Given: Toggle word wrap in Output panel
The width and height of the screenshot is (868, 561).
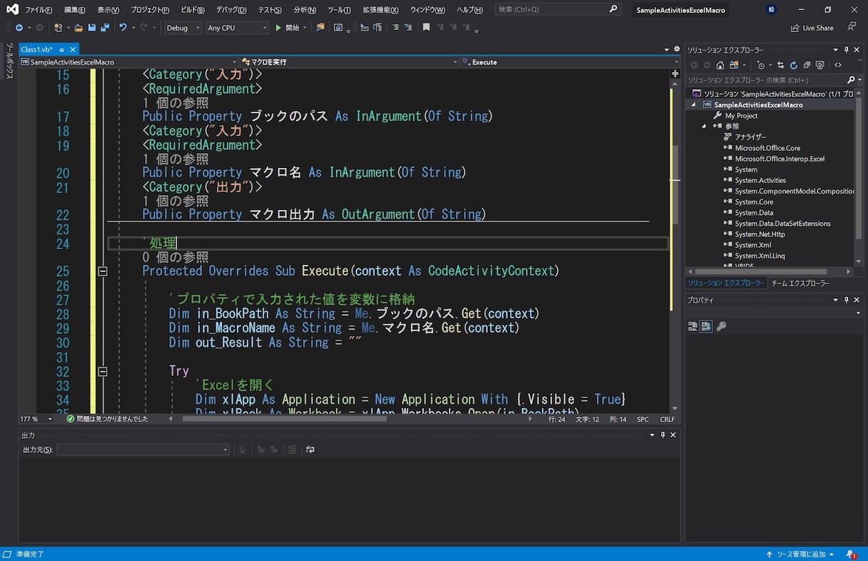Looking at the screenshot, I should tap(310, 449).
